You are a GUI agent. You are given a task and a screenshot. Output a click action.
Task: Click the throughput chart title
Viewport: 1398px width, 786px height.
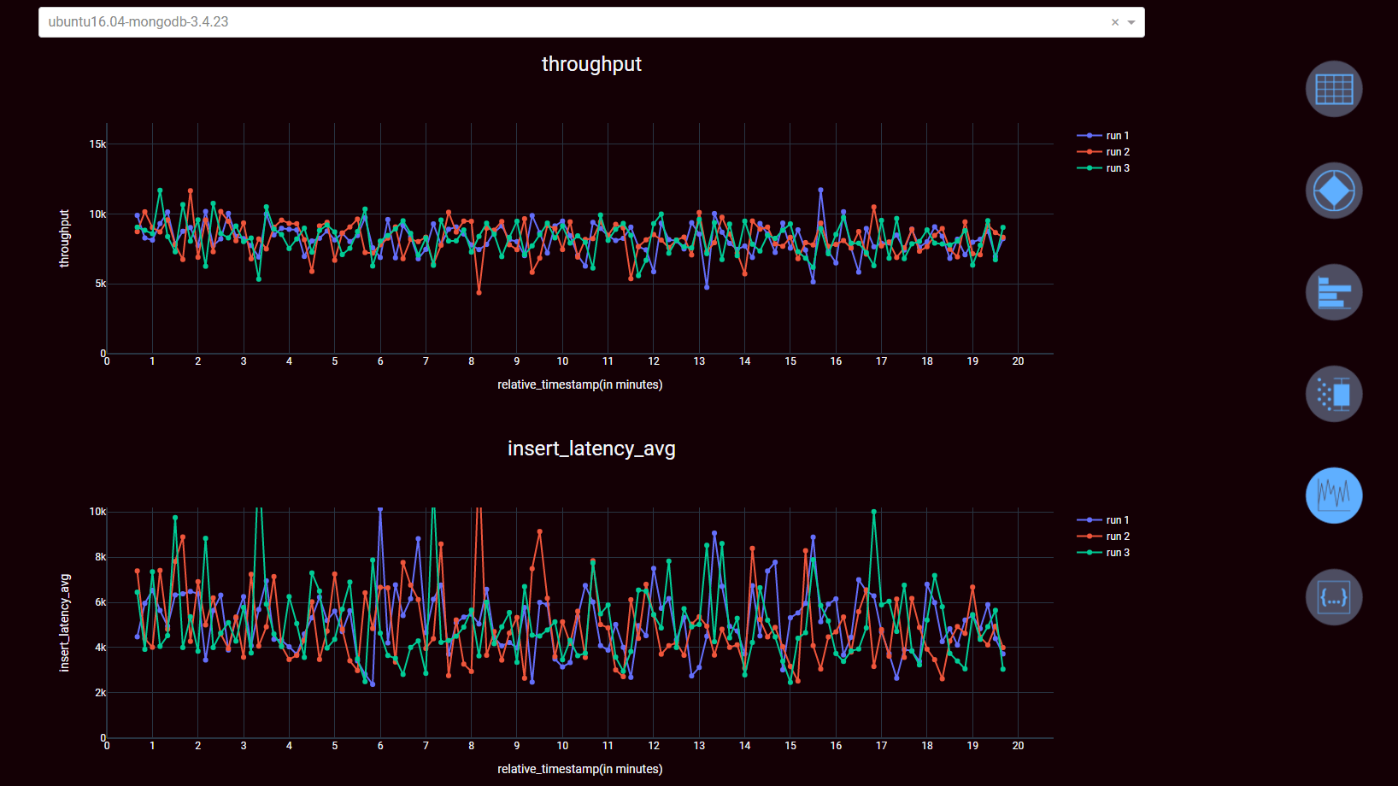[591, 63]
